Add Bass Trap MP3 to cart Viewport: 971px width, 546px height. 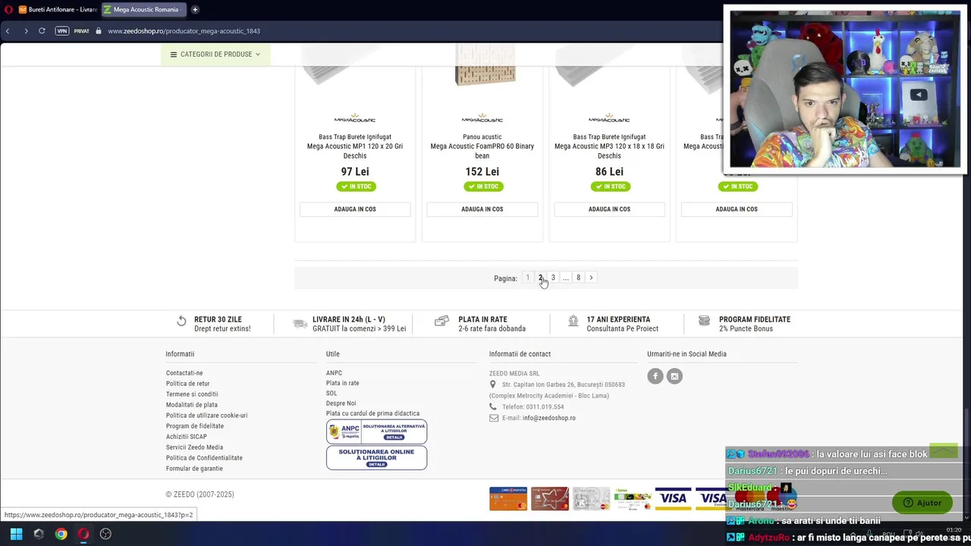point(609,209)
